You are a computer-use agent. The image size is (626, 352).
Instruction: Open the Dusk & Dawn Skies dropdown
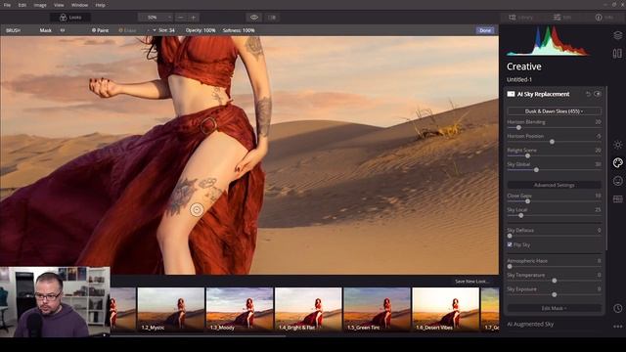pos(554,111)
